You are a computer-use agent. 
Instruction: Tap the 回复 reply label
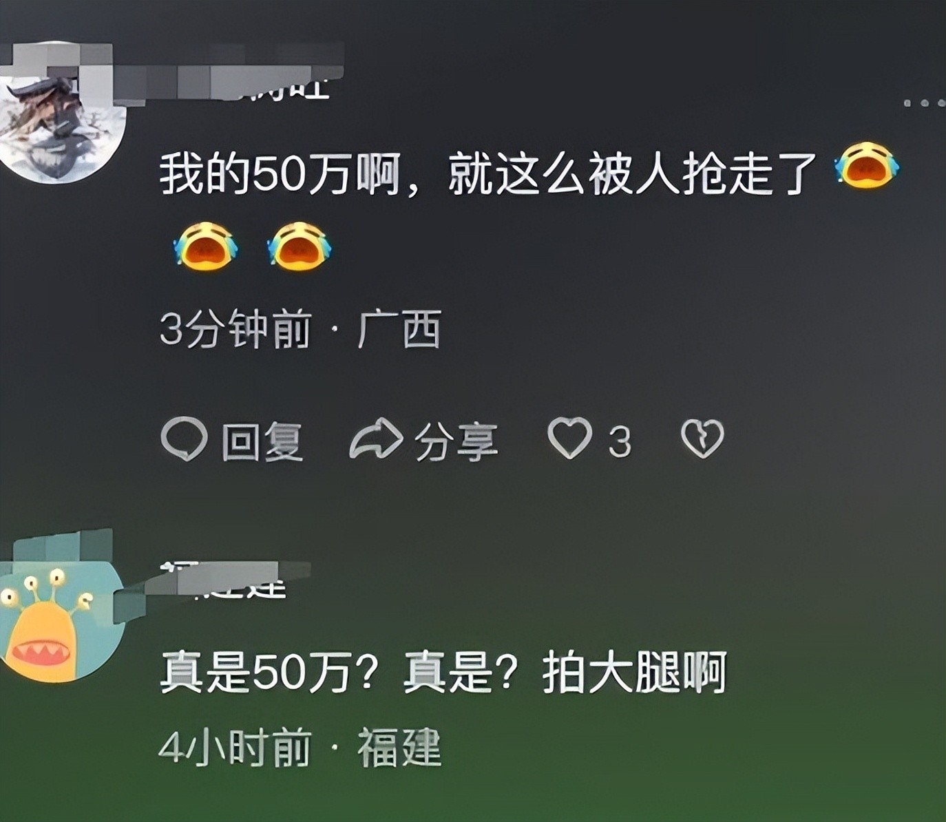[x=262, y=441]
